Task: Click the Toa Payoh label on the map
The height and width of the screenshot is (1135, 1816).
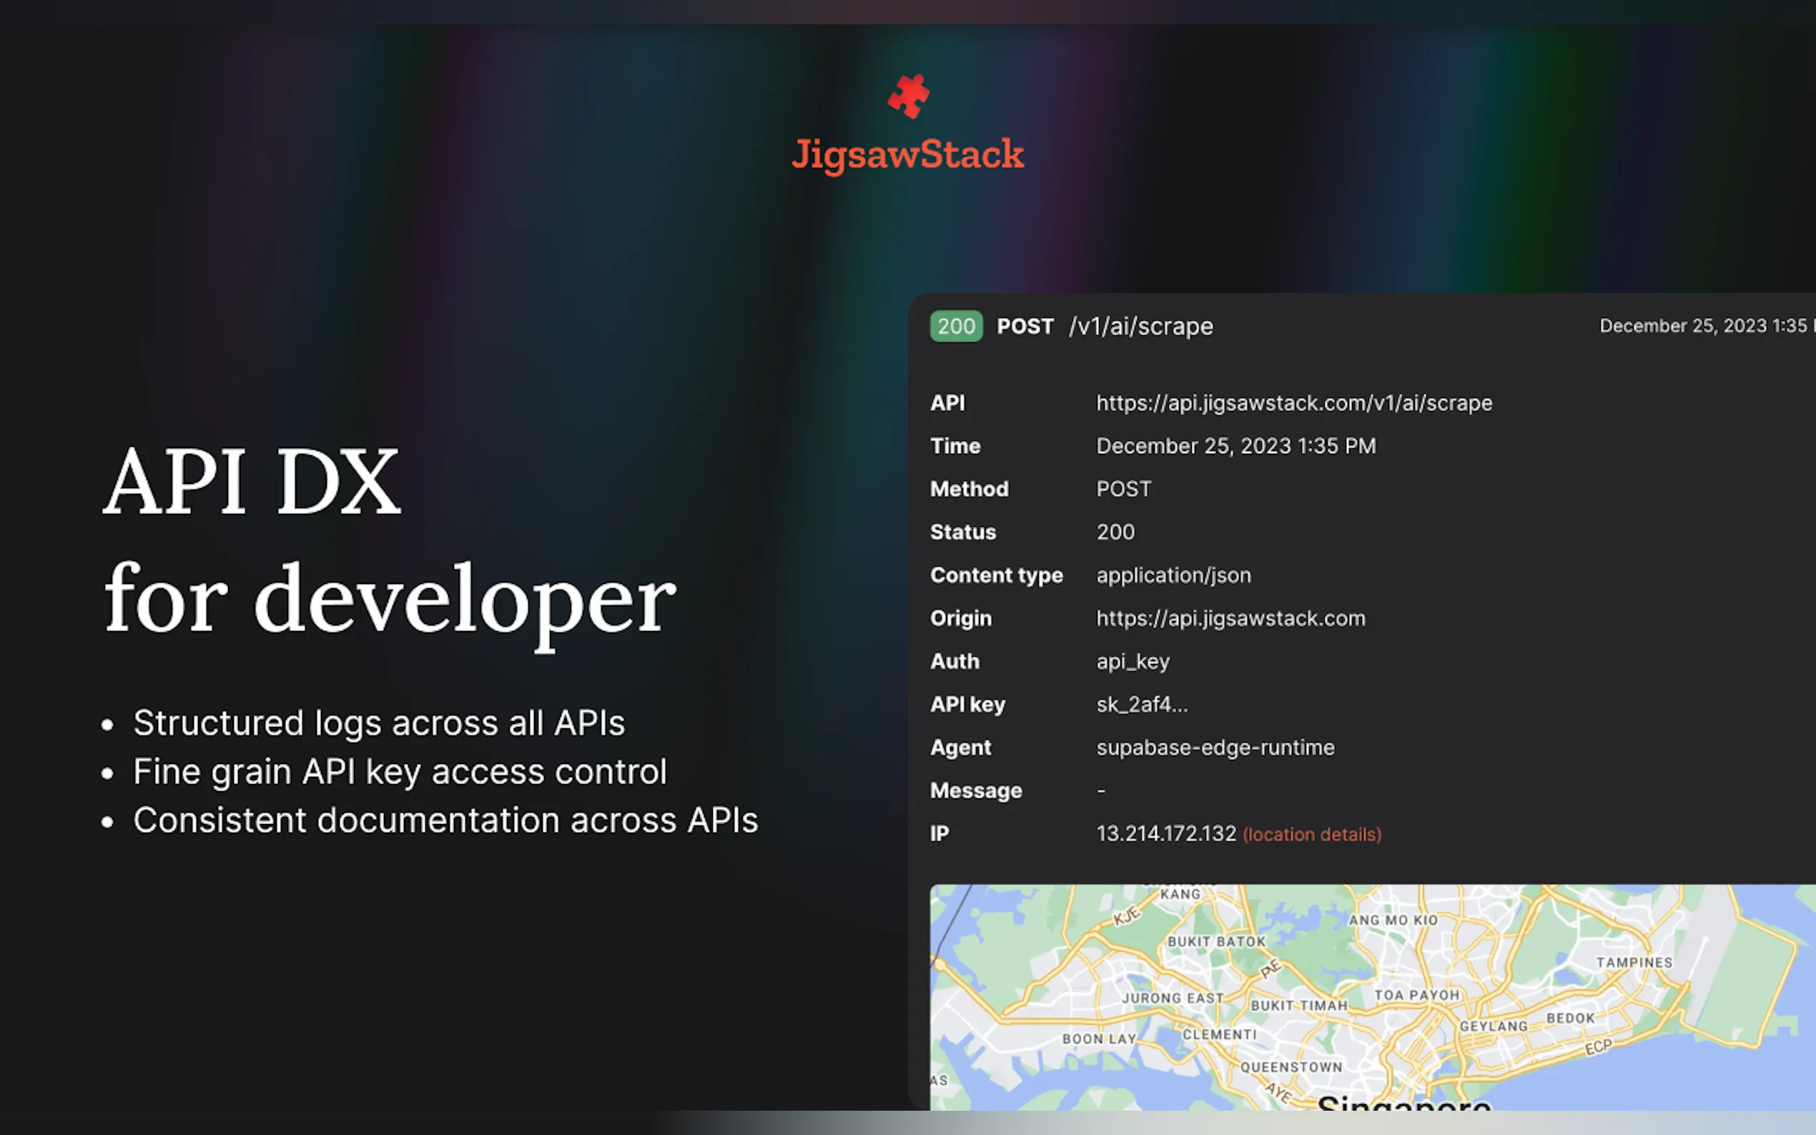Action: tap(1416, 996)
